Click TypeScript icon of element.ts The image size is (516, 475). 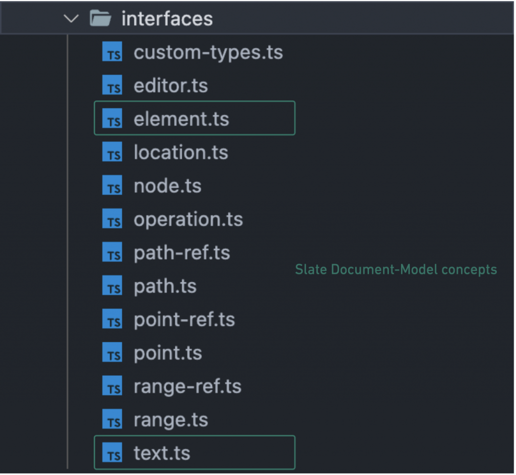112,119
